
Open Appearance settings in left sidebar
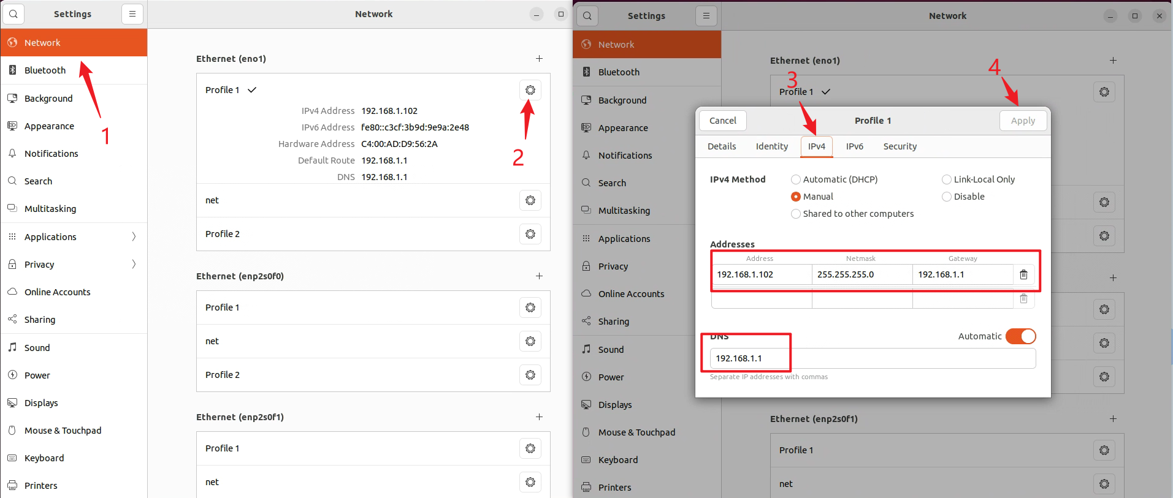pyautogui.click(x=74, y=126)
